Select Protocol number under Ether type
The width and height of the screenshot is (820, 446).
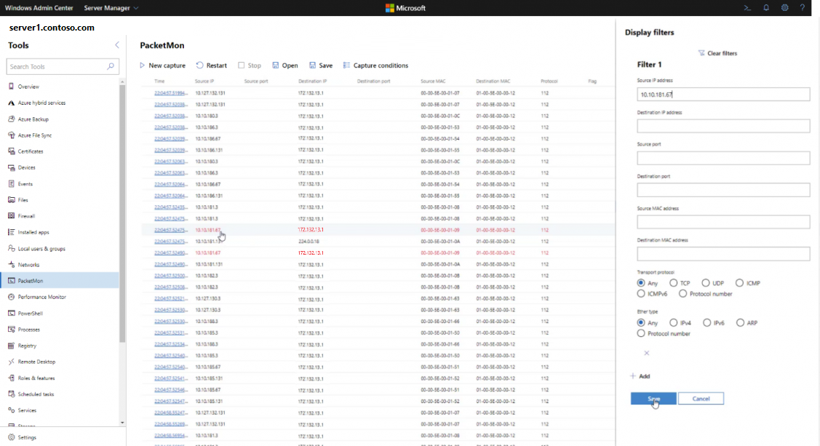[641, 333]
